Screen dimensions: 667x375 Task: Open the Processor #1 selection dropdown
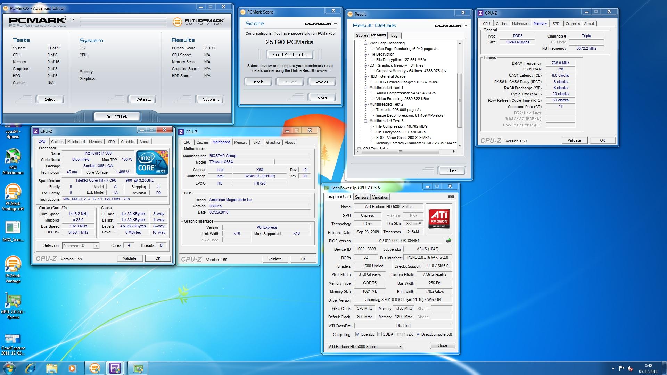pos(81,246)
